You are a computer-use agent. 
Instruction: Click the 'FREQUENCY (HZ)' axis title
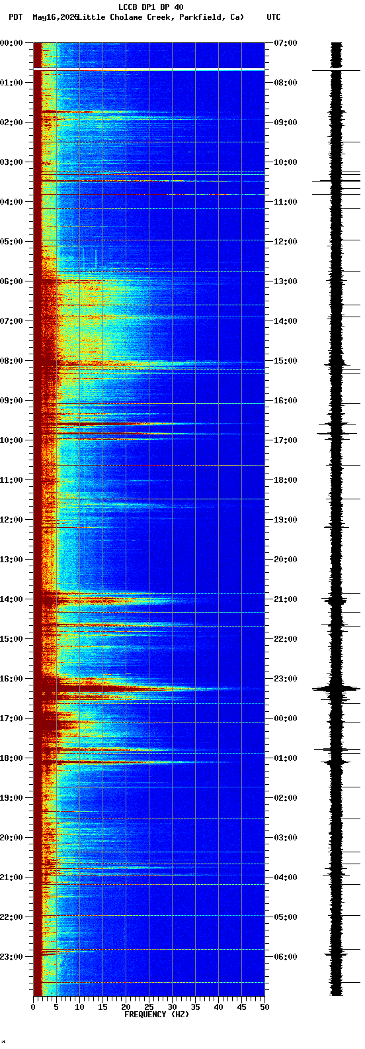(x=157, y=1015)
